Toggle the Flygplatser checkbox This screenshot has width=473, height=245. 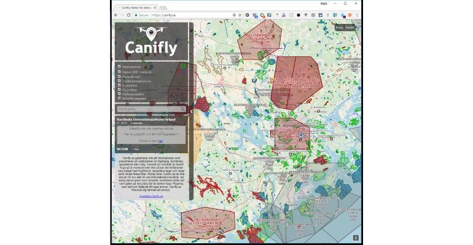(x=119, y=89)
